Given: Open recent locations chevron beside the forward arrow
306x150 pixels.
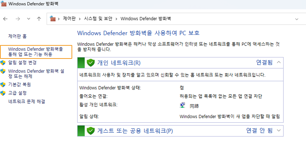Looking at the screenshot, I should [29, 19].
